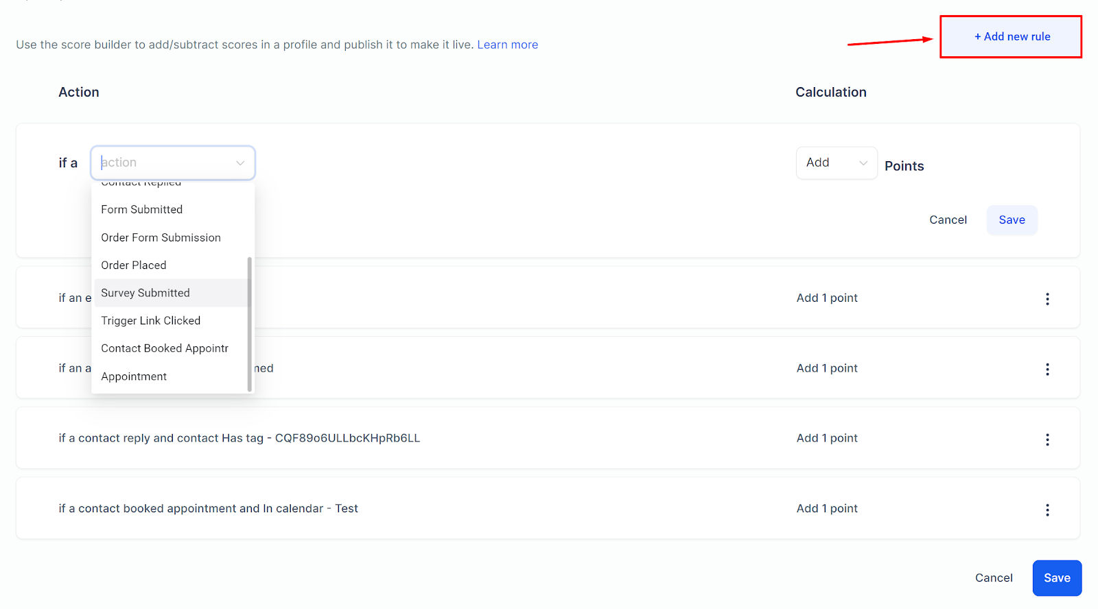This screenshot has width=1098, height=609.
Task: Select the booked appointment calendar Test rule text
Action: [x=208, y=509]
